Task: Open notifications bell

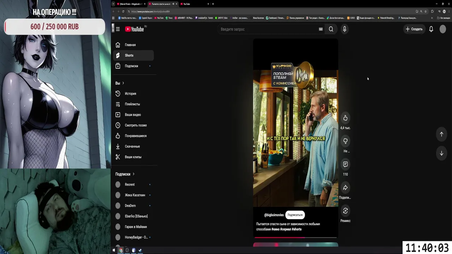Action: click(x=431, y=29)
